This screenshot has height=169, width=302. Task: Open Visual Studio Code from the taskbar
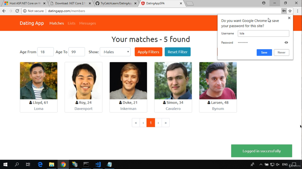[x=98, y=164]
